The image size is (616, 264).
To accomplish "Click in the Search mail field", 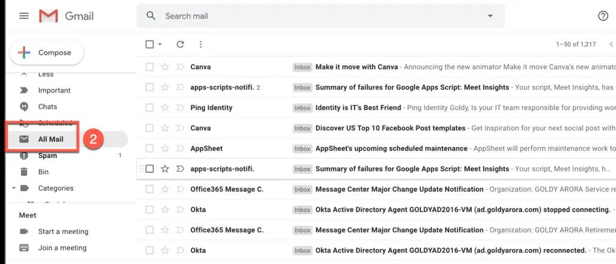I will 320,16.
